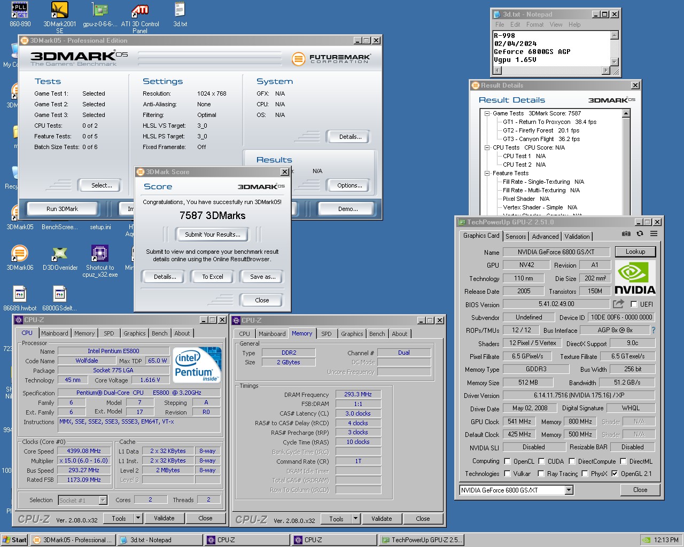
Task: Open the Tools dropdown arrow in left CPU-Z
Action: coord(138,518)
